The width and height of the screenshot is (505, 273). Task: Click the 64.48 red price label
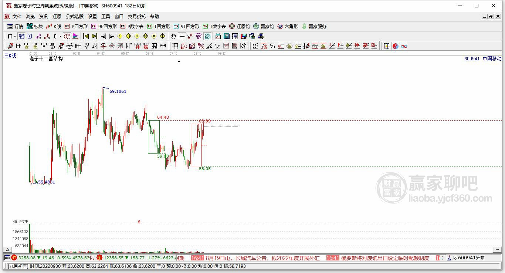163,117
